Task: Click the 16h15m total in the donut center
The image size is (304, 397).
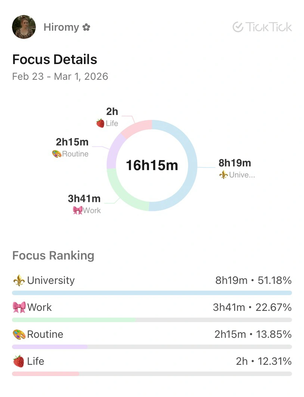Action: [152, 165]
